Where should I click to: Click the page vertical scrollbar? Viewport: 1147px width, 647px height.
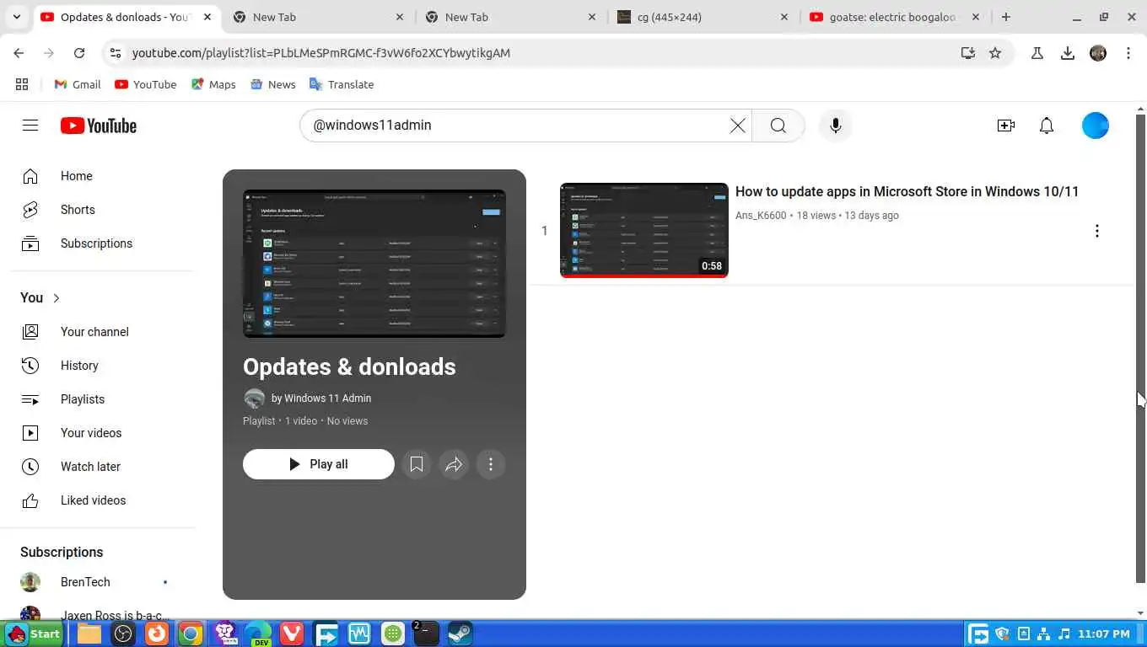(x=1140, y=348)
